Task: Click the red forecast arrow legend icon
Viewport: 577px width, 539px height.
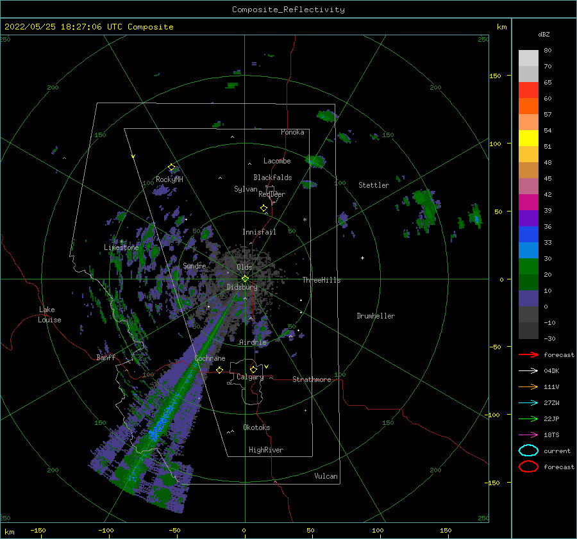Action: point(528,354)
